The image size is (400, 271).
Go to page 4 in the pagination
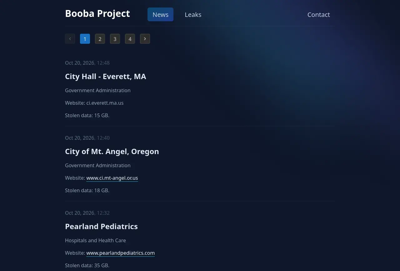tap(130, 39)
